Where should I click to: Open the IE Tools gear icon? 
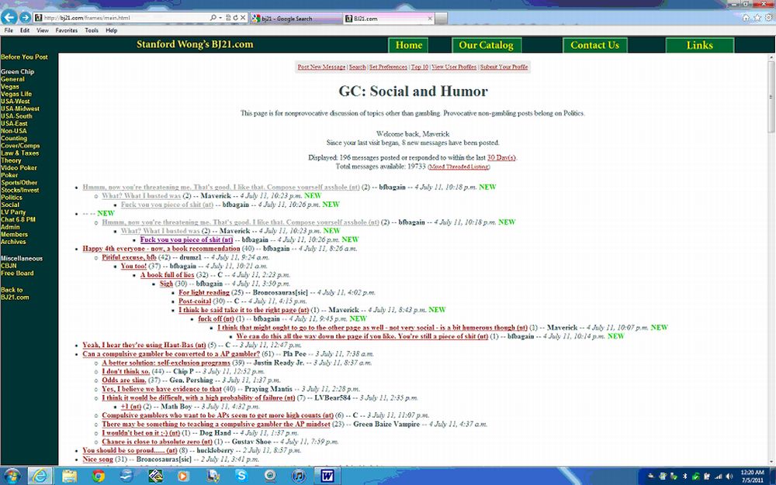coord(768,18)
